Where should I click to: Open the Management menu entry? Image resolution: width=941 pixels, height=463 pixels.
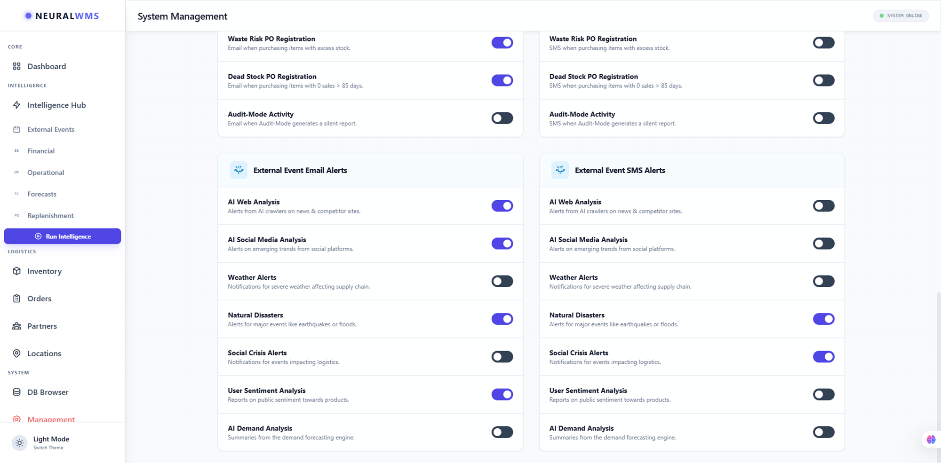pos(51,419)
